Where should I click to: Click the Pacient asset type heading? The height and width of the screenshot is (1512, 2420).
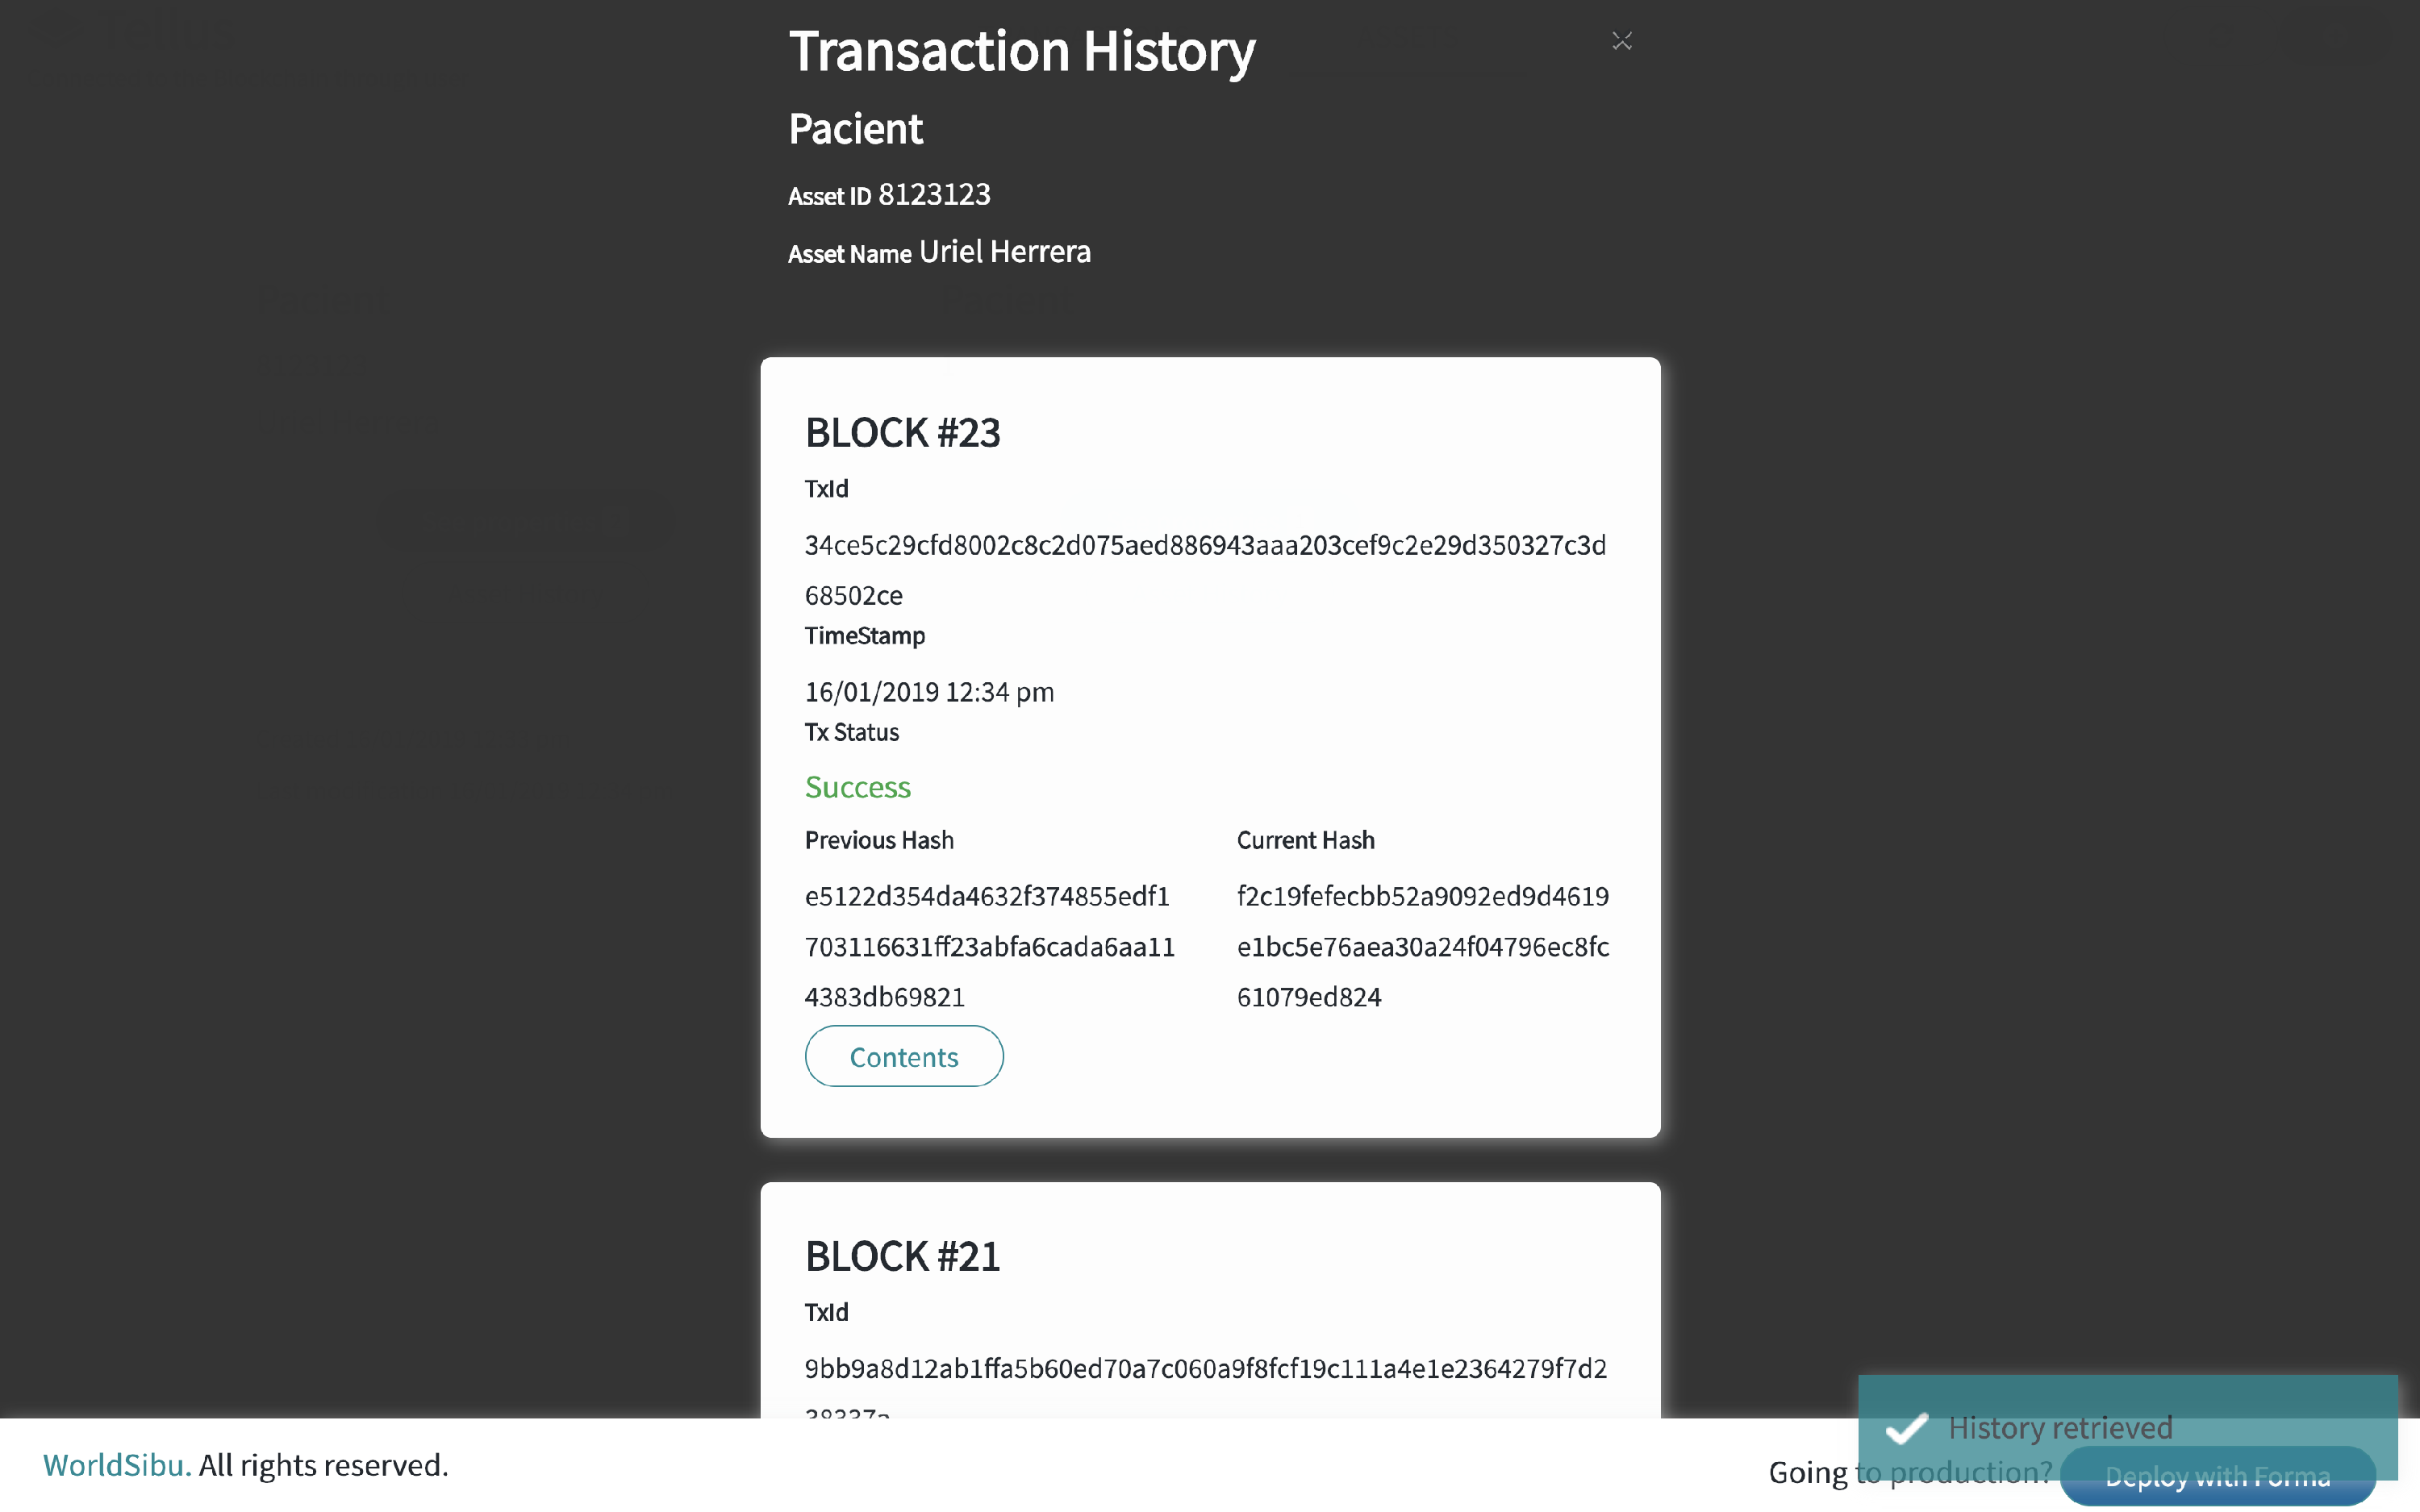pyautogui.click(x=855, y=129)
